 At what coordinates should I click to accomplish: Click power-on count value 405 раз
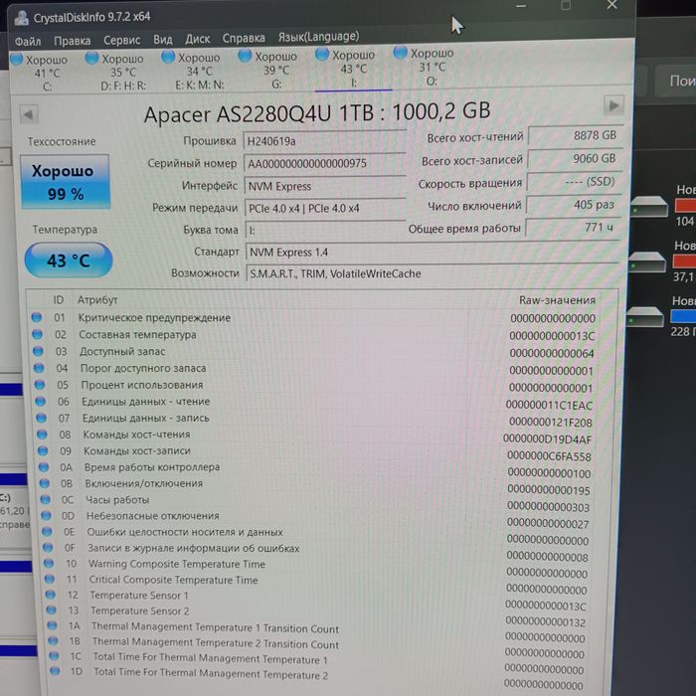tap(574, 205)
